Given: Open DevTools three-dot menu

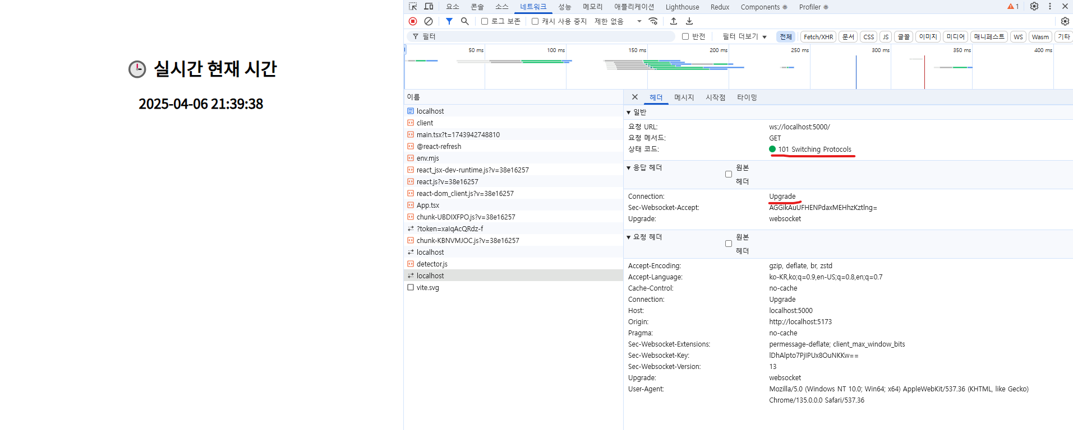Looking at the screenshot, I should pos(1050,7).
